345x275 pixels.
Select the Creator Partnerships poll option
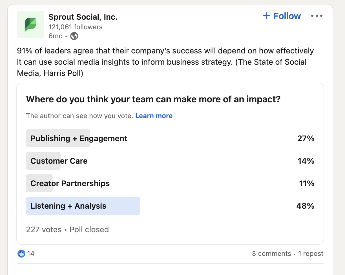tap(170, 183)
